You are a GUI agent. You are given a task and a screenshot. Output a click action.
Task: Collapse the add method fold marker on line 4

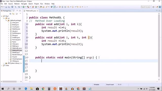click(28, 24)
